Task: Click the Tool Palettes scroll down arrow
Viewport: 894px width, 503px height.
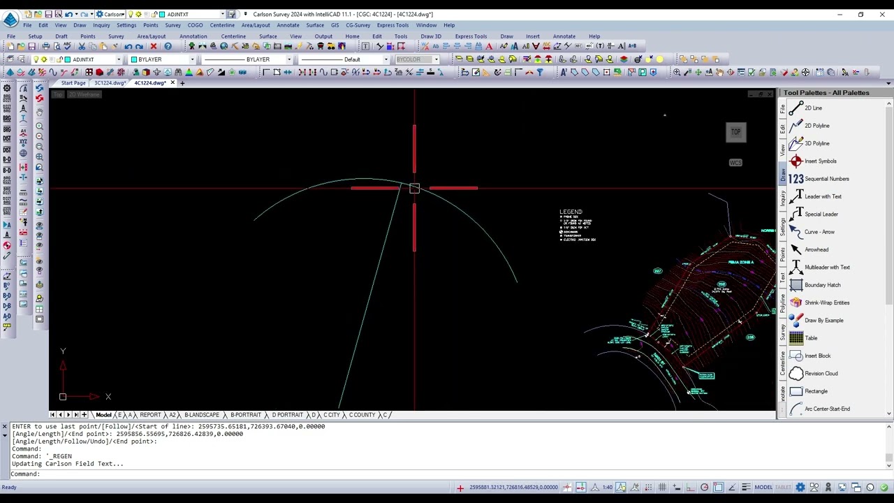Action: pyautogui.click(x=889, y=414)
